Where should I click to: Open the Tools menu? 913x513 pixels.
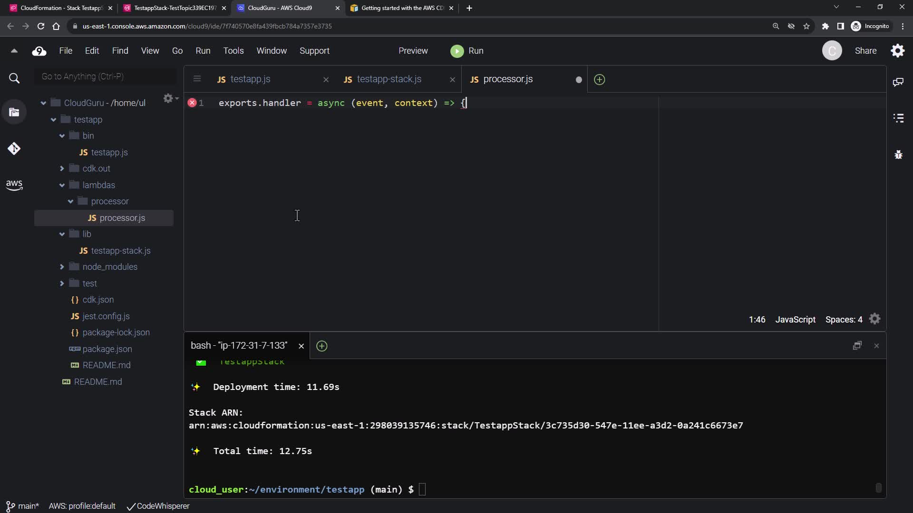click(233, 51)
